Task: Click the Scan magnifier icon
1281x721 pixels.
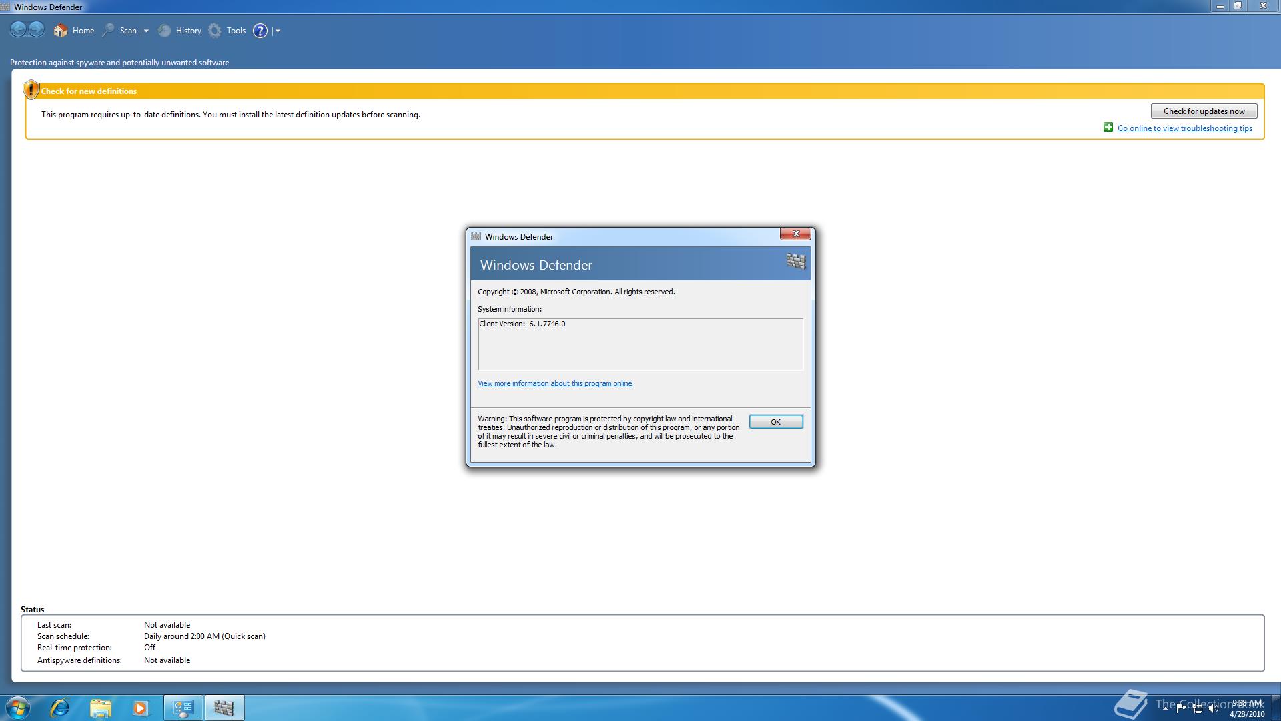Action: [108, 31]
